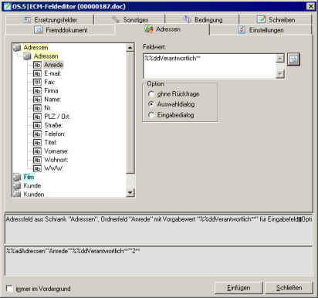Screen dimensions: 318x298
Task: Click the tree list scrollbar thumb
Action: pyautogui.click(x=130, y=113)
